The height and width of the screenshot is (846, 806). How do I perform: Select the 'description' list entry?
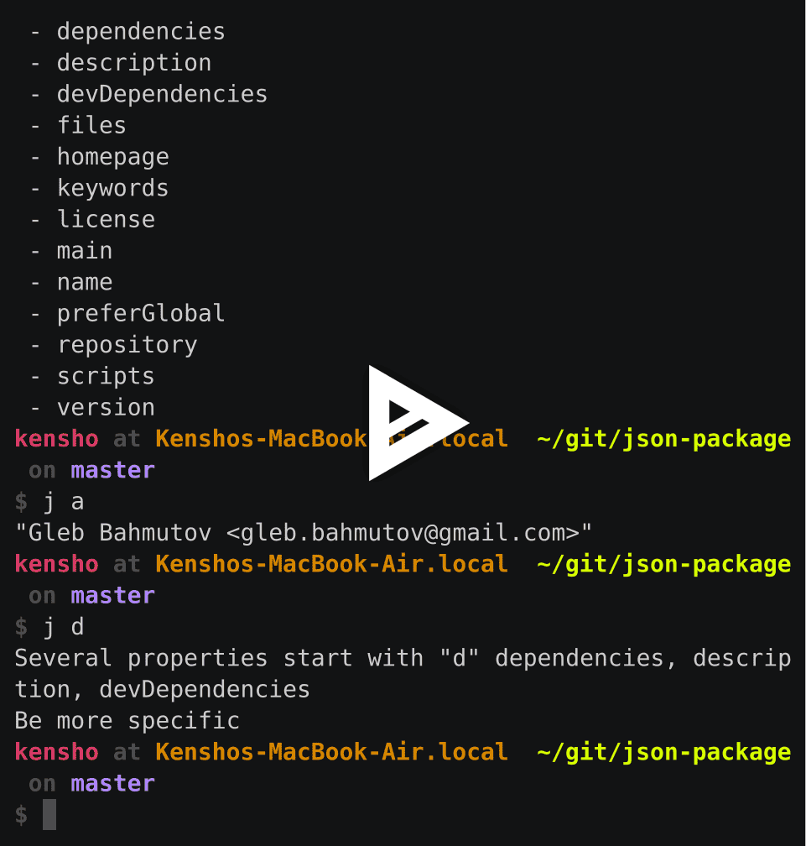[x=133, y=63]
